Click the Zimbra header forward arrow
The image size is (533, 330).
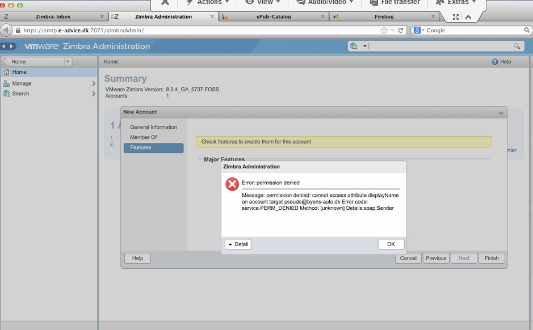[x=11, y=46]
